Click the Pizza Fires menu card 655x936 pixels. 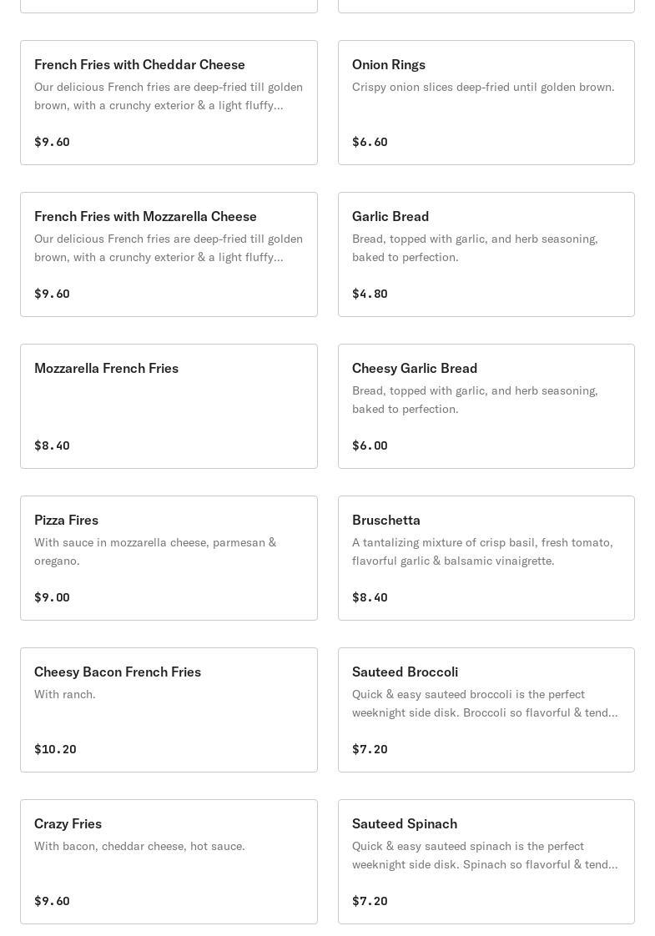pyautogui.click(x=169, y=558)
